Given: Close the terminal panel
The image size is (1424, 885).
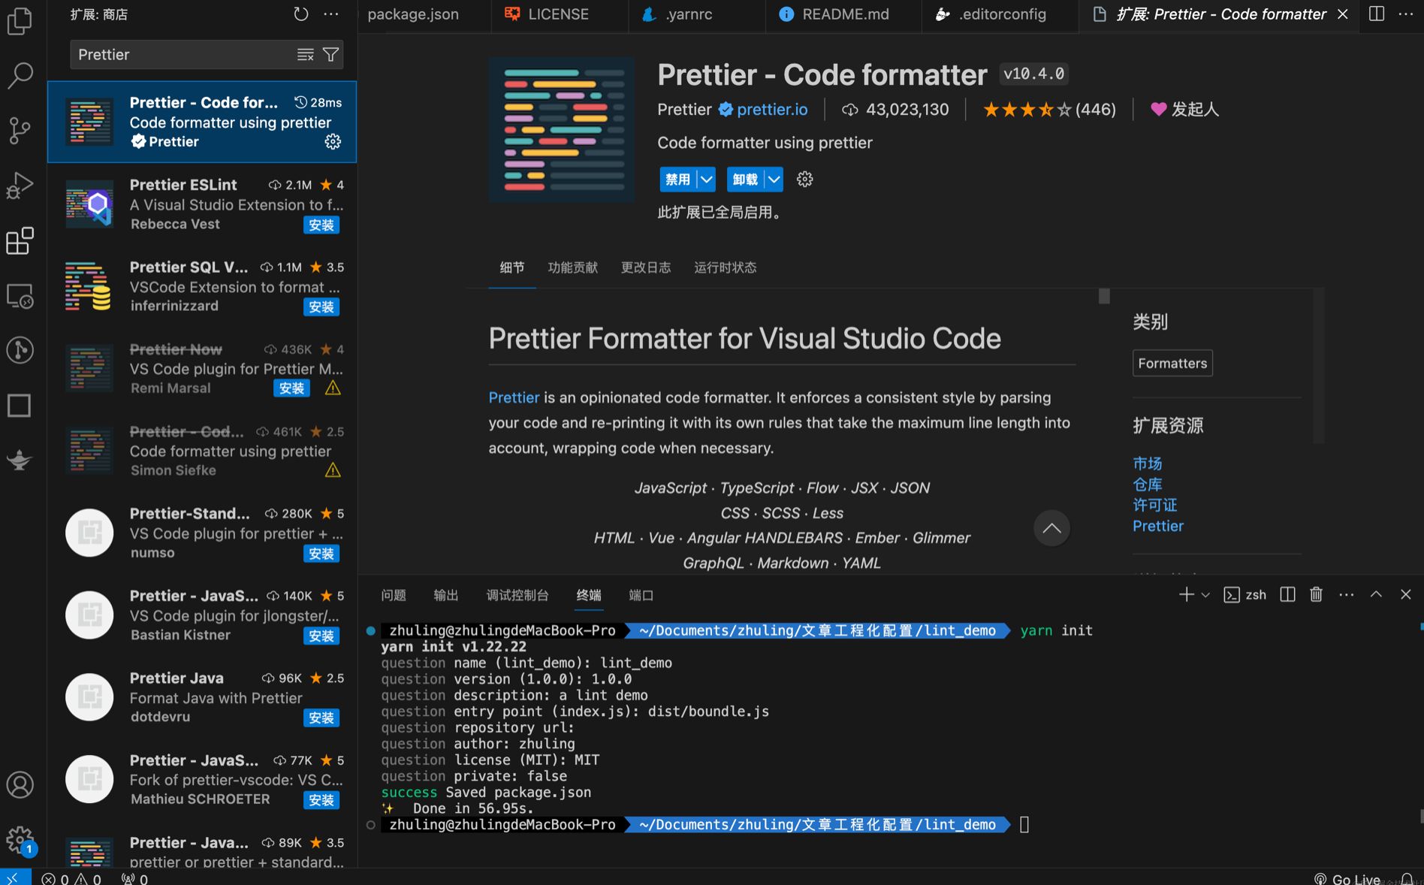Looking at the screenshot, I should click(x=1406, y=595).
